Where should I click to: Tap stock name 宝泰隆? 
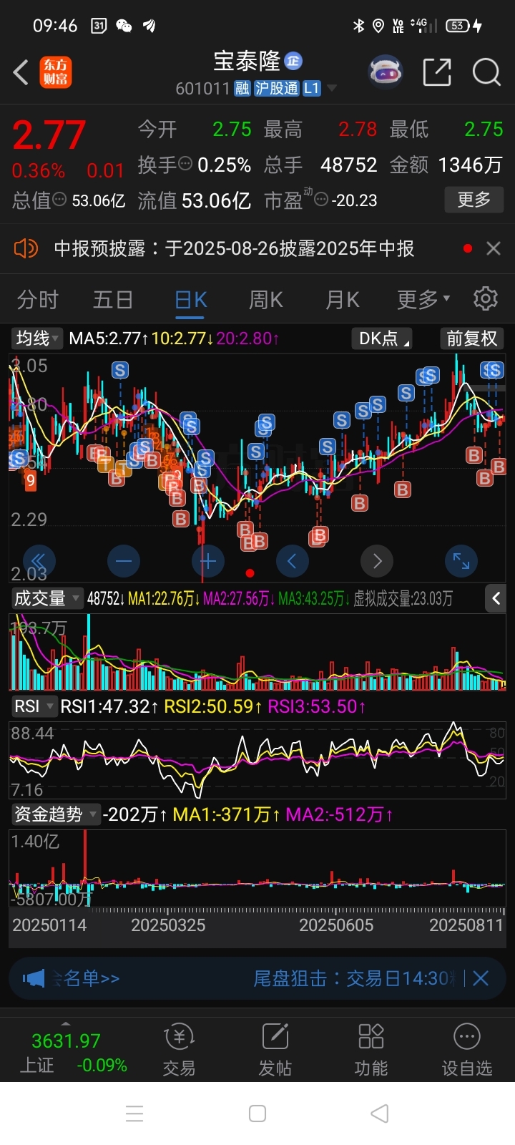coord(247,62)
